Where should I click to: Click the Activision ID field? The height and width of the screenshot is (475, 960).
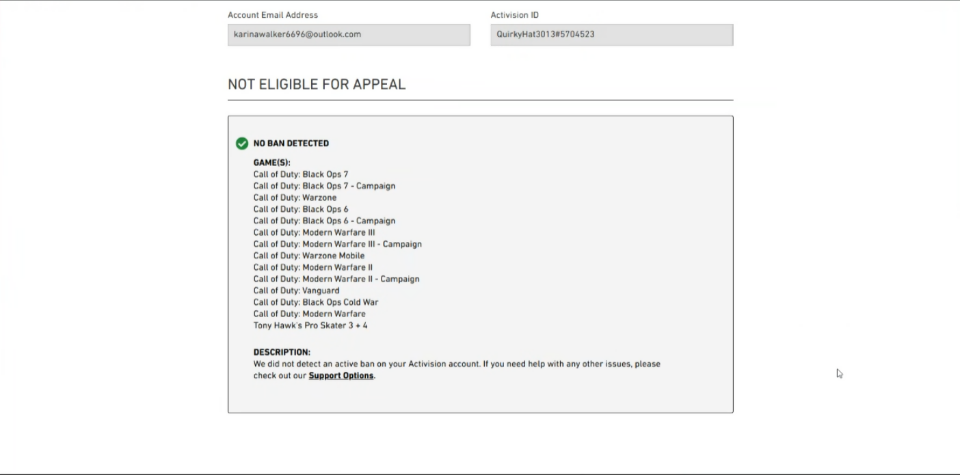611,35
